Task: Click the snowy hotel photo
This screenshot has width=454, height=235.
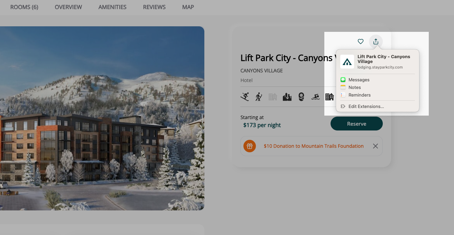Action: (x=102, y=118)
